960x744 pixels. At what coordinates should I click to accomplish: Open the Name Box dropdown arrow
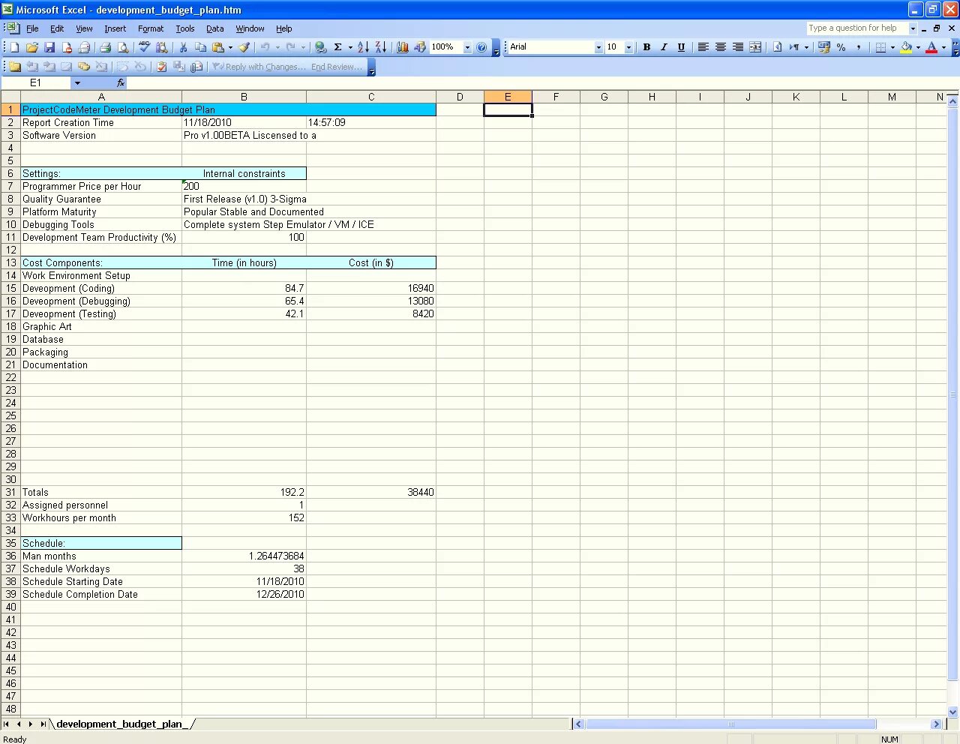(77, 83)
